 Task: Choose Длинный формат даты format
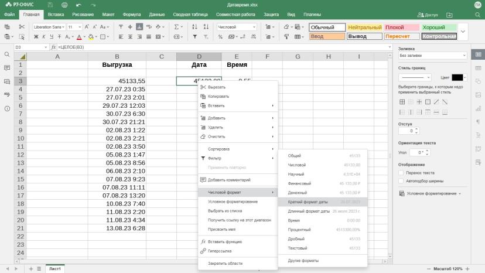[323, 211]
